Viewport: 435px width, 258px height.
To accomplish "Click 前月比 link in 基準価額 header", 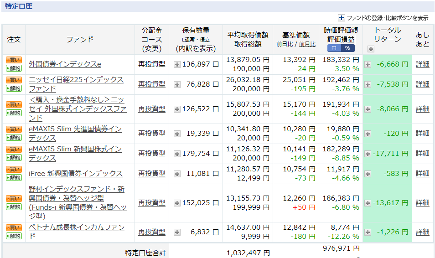I will (x=307, y=44).
